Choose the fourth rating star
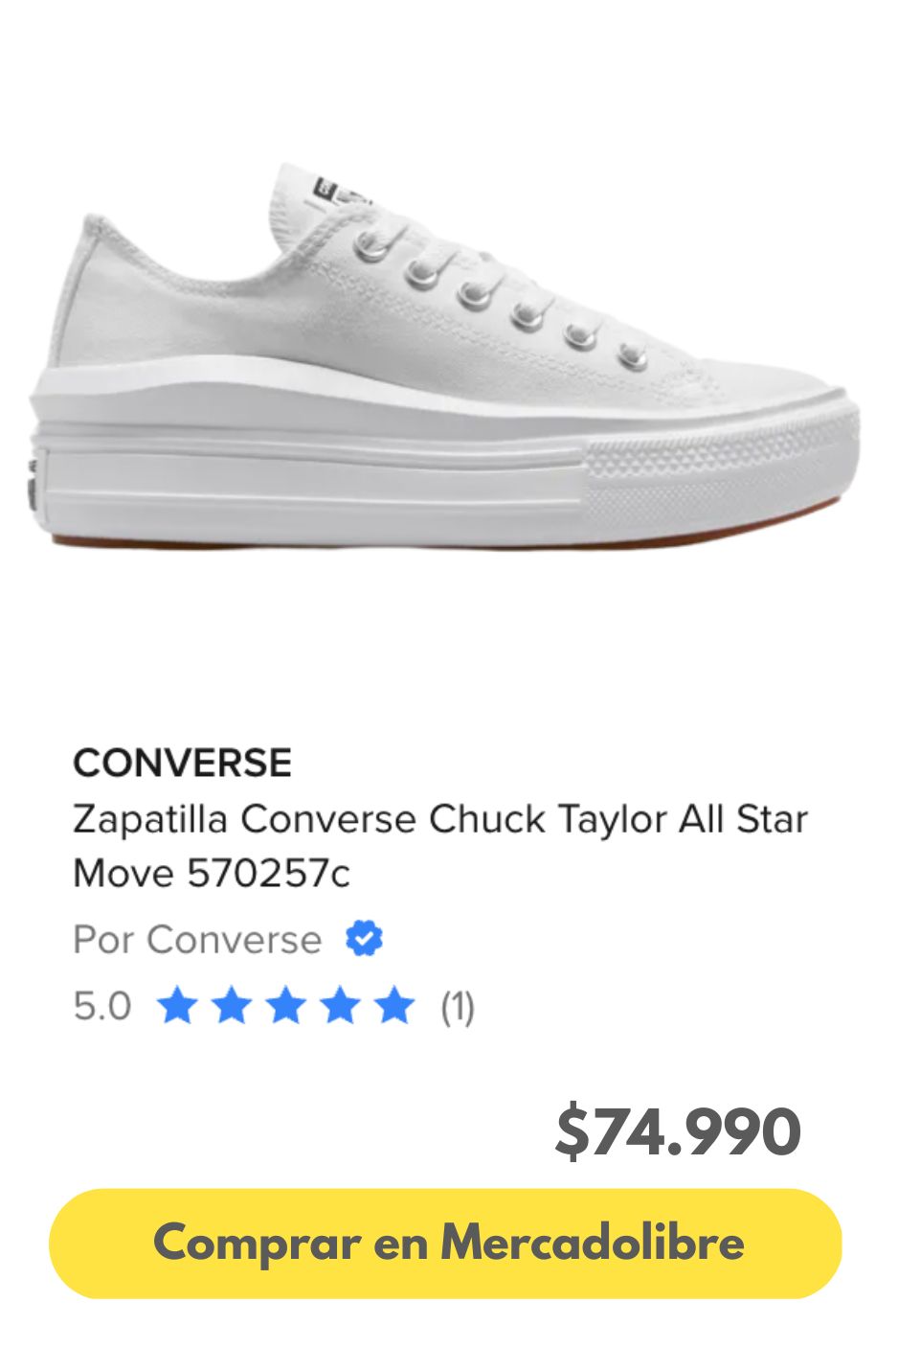The height and width of the screenshot is (1347, 898). point(340,1007)
